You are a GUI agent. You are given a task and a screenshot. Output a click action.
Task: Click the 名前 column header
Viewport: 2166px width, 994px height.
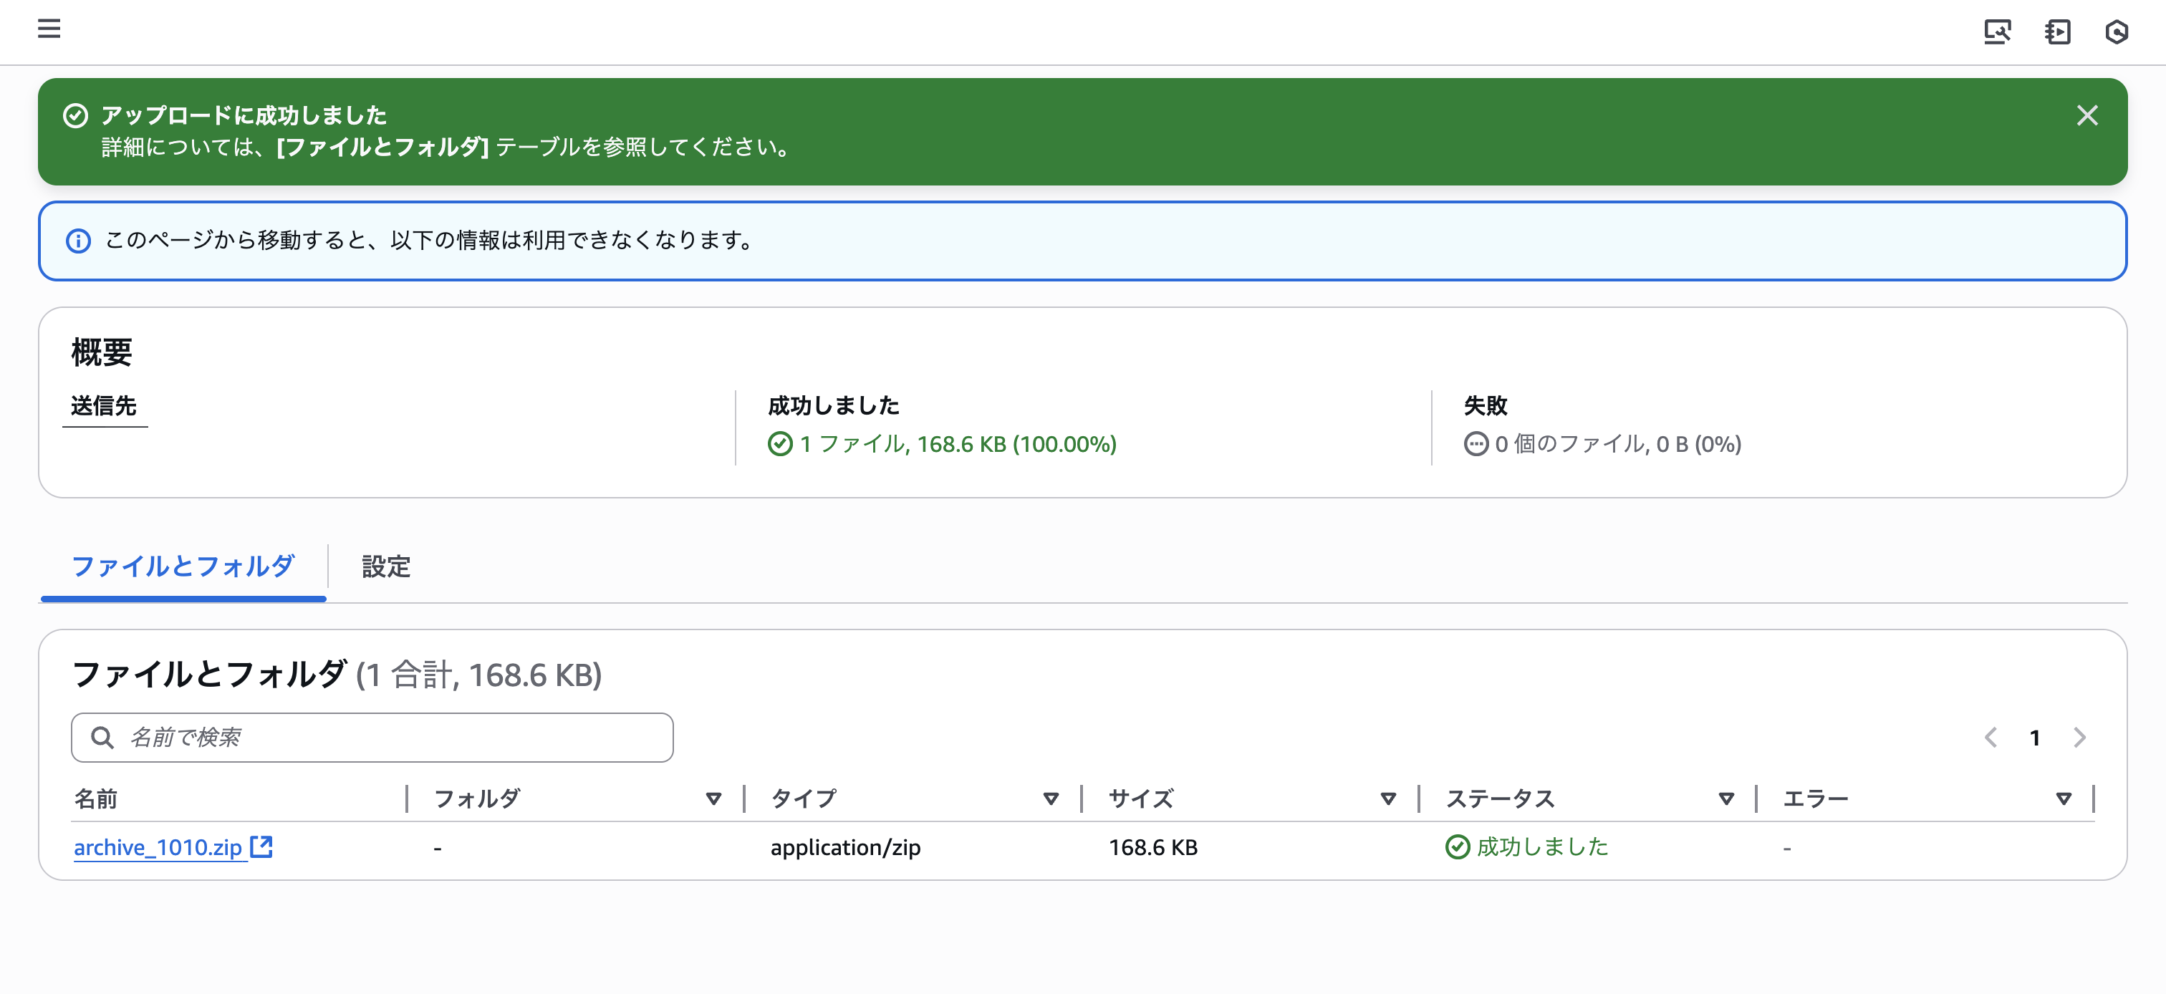[x=96, y=799]
